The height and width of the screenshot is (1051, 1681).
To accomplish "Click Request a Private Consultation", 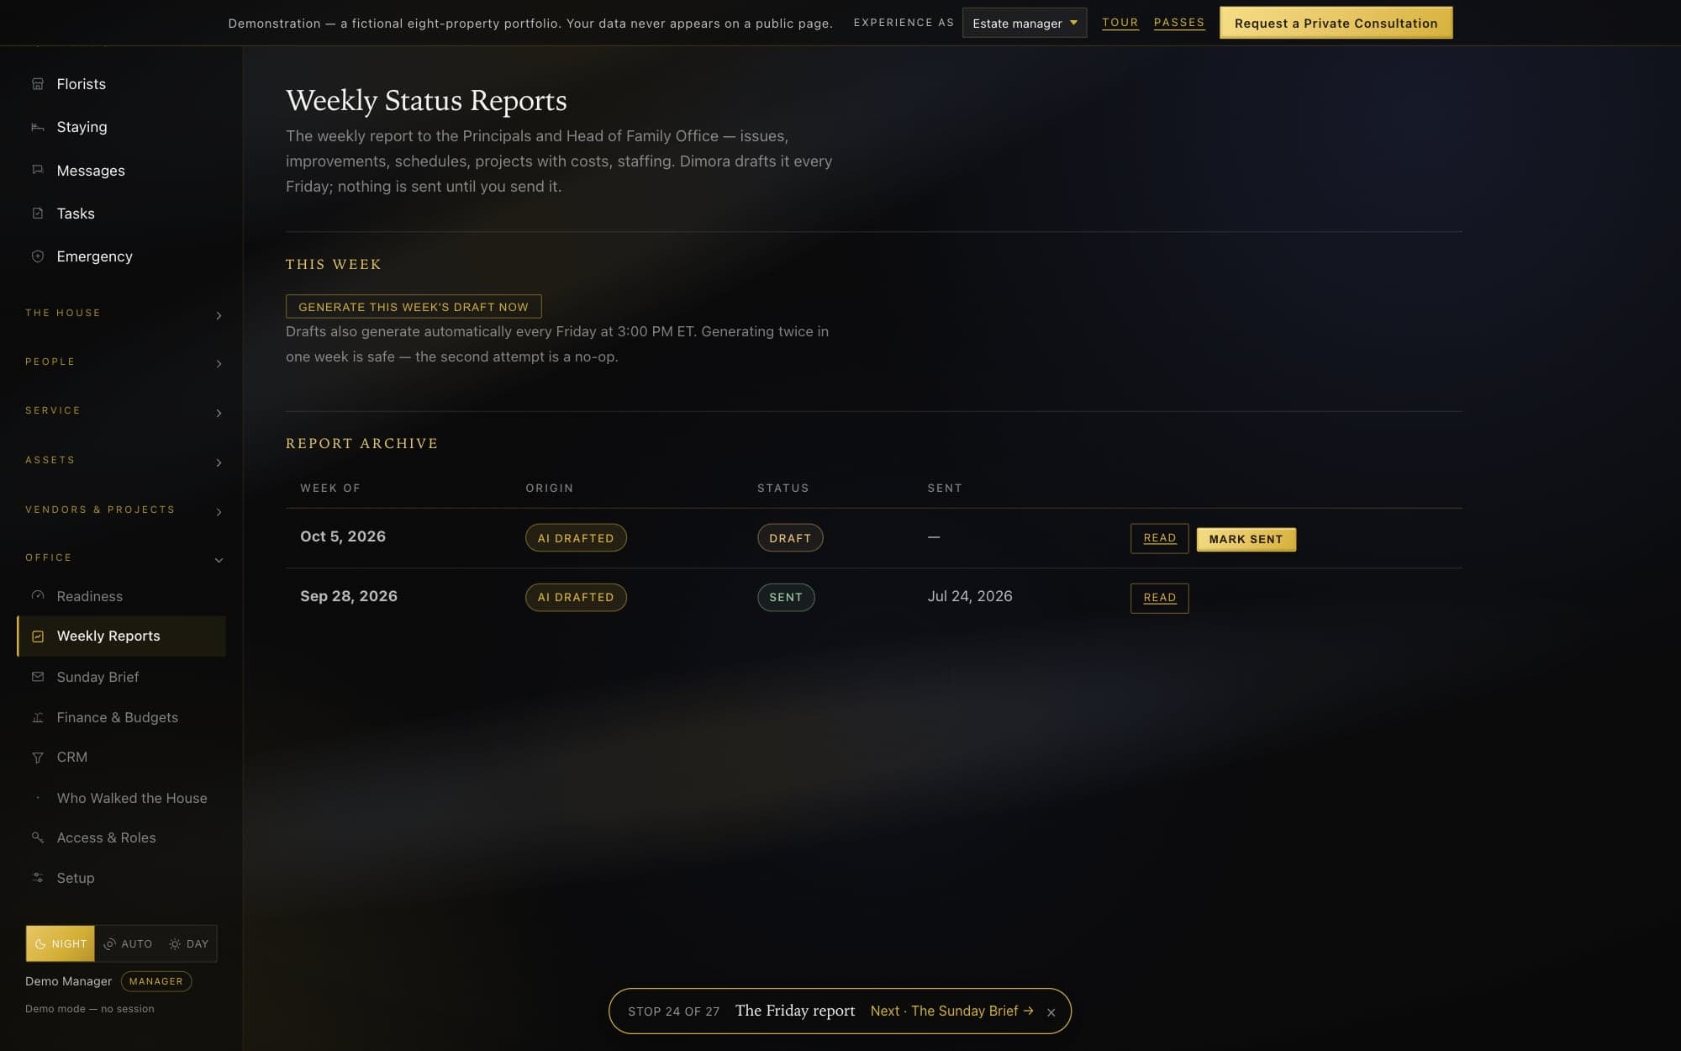I will click(1336, 23).
